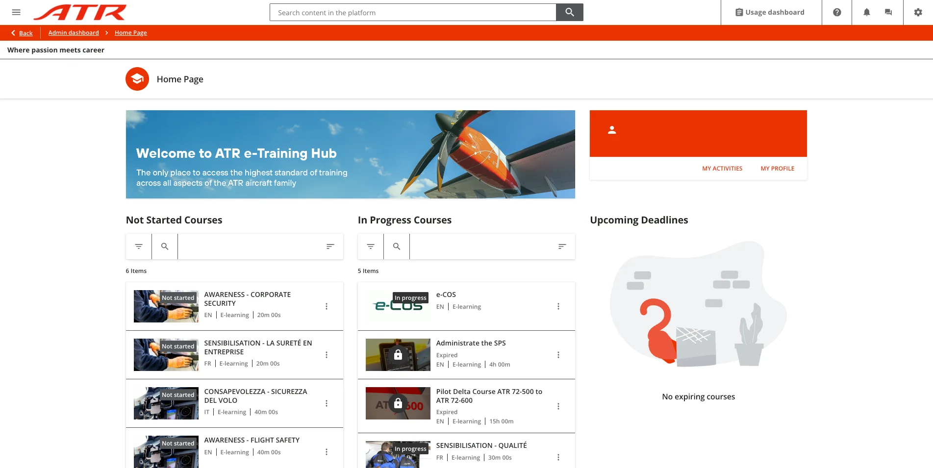Open options menu for Consapevolezza Sicurezza del Volo
This screenshot has height=468, width=933.
pyautogui.click(x=327, y=403)
